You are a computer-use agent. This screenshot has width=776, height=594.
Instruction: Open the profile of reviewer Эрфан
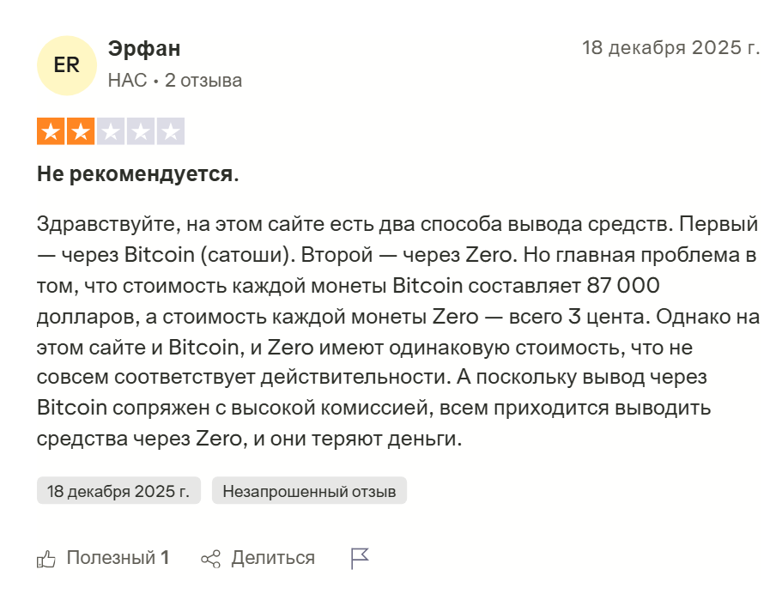(144, 50)
